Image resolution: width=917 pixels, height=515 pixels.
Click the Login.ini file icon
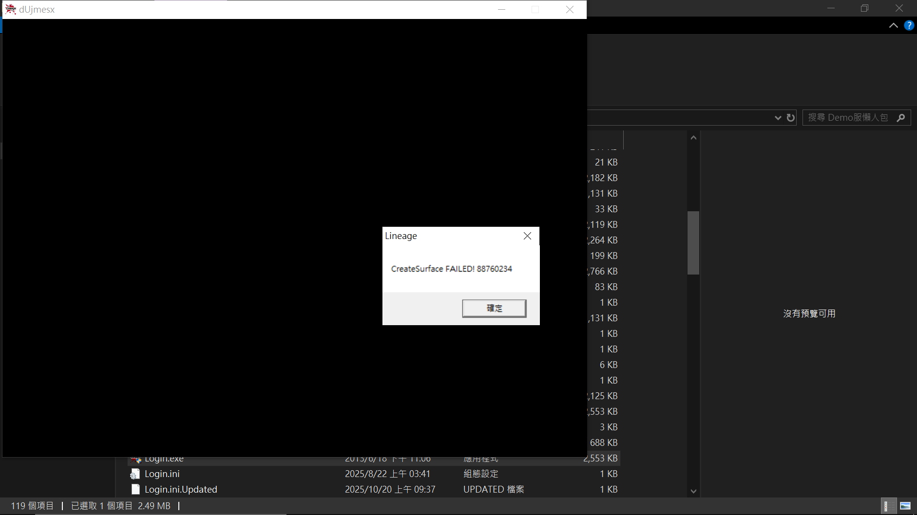(135, 474)
